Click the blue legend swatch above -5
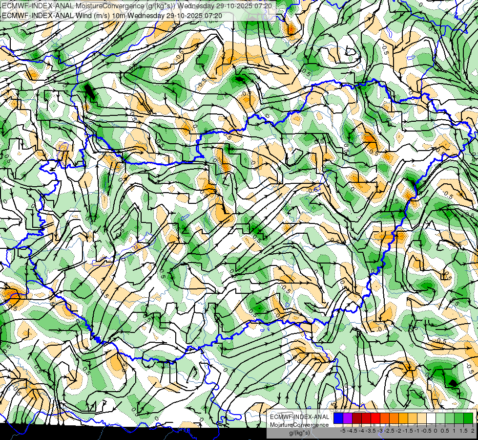The height and width of the screenshot is (440, 478). pyautogui.click(x=338, y=418)
